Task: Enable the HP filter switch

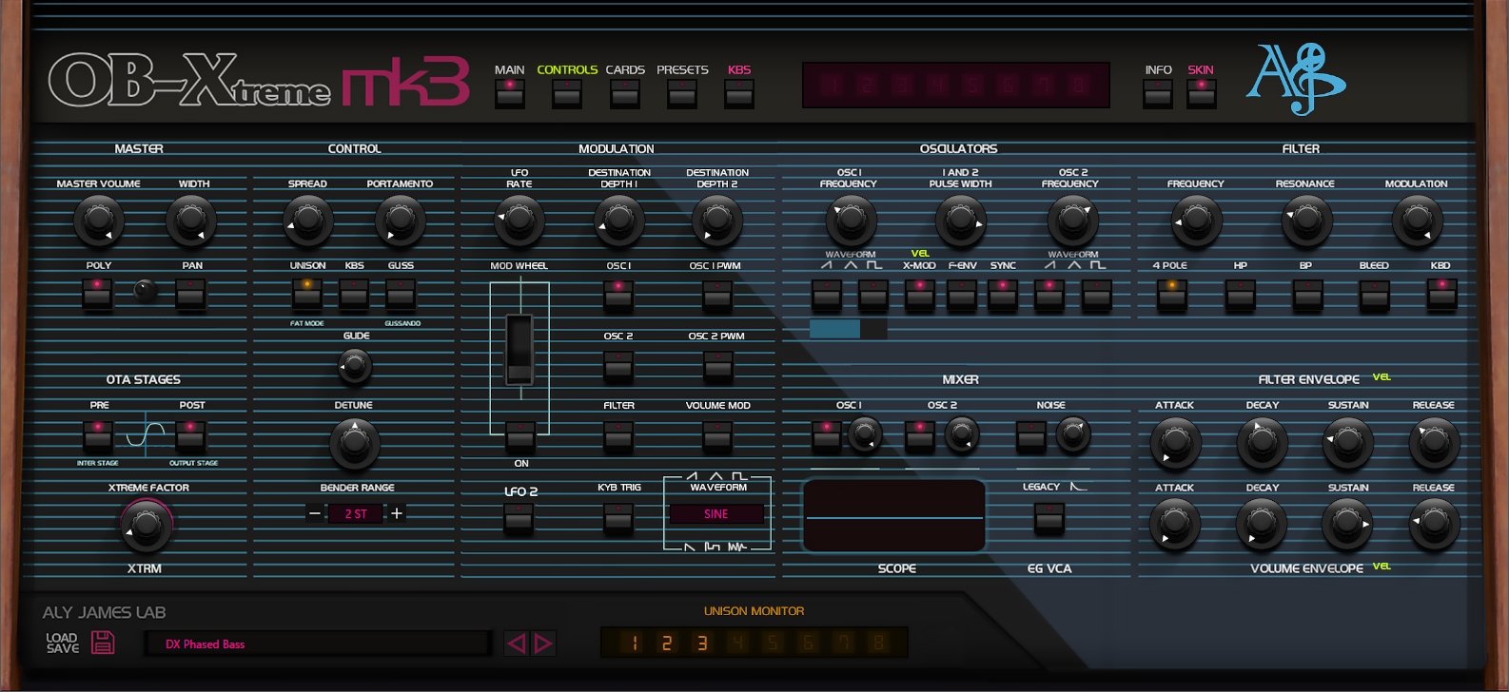Action: 1240,295
